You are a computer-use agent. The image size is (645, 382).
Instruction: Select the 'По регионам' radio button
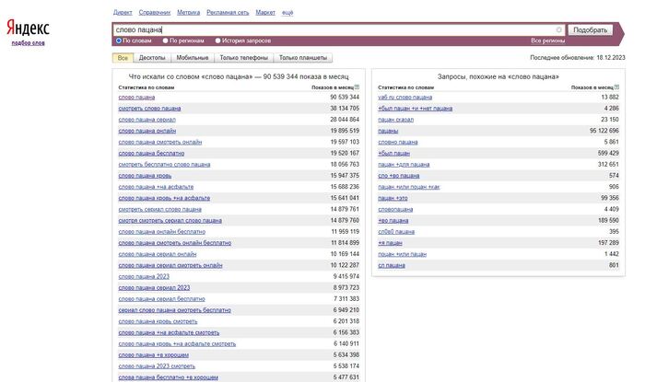[x=165, y=41]
